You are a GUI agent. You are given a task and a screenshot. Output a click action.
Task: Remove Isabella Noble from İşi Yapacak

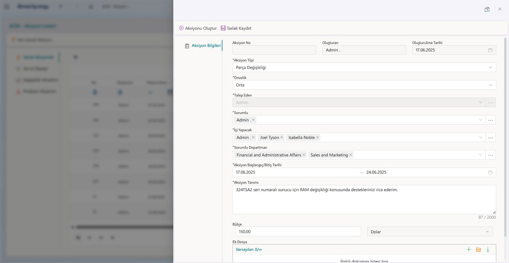318,137
